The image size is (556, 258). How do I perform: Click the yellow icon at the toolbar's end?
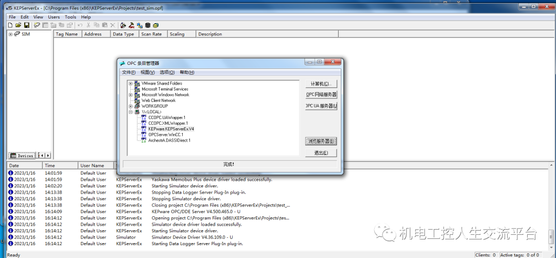tap(156, 25)
